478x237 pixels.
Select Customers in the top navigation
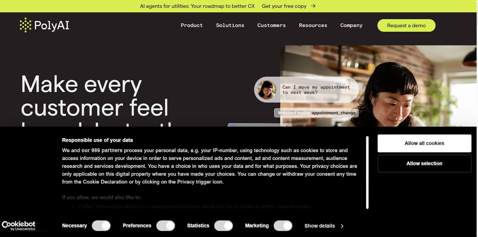pyautogui.click(x=271, y=25)
